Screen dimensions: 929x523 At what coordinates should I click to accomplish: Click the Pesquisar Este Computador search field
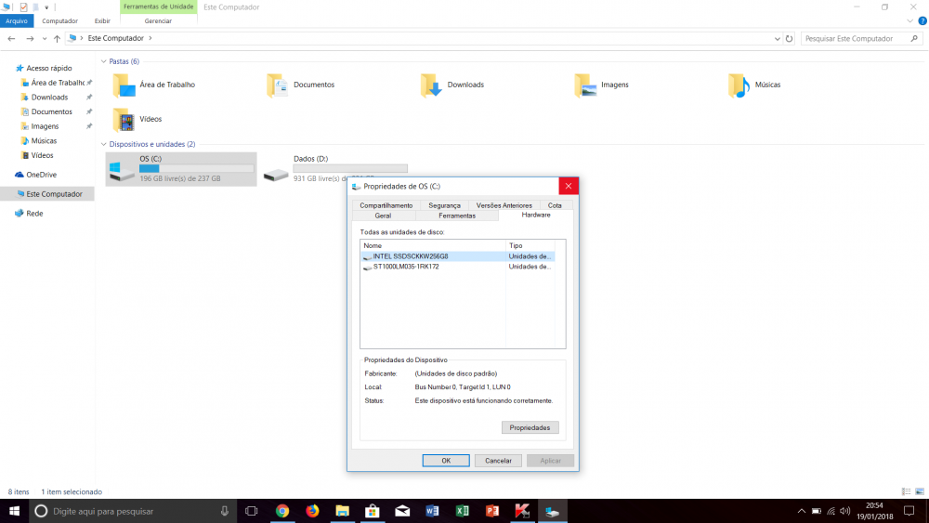coord(850,39)
